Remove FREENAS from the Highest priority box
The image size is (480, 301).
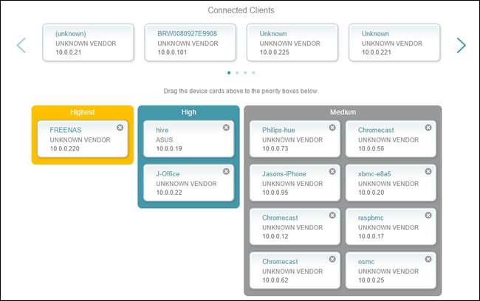click(120, 128)
